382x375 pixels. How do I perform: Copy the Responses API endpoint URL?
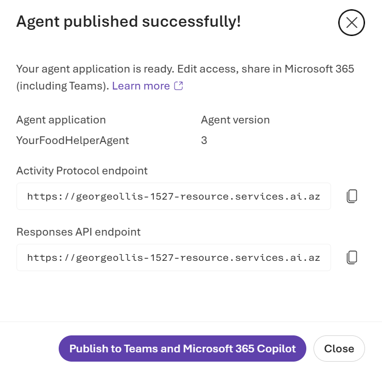(352, 257)
